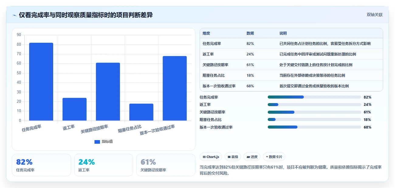
Task: Click description starting 当前存在外部依赖
Action: click(x=312, y=76)
